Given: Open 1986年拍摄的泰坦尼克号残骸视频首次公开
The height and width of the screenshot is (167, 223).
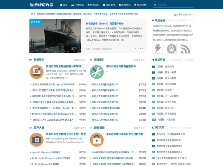Looking at the screenshot, I should pyautogui.click(x=113, y=152).
